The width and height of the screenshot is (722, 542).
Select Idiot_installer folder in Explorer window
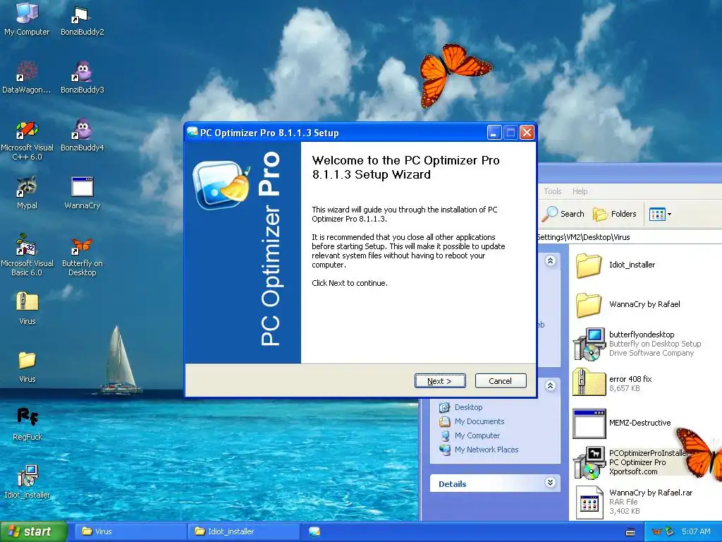click(615, 265)
